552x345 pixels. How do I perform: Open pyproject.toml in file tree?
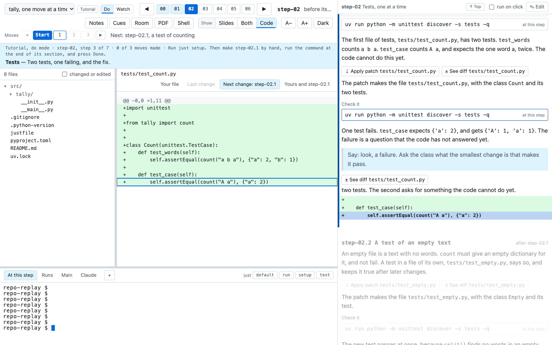(31, 141)
